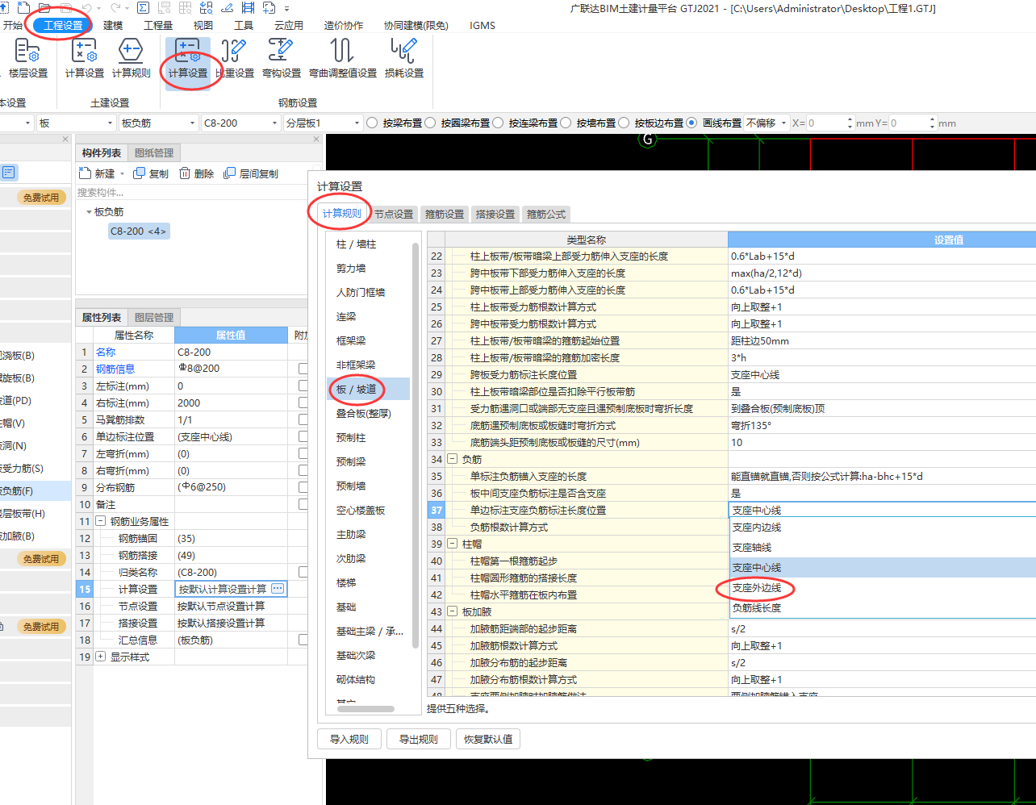Open 楼层设置 floor settings in ribbon
The height and width of the screenshot is (805, 1036).
28,58
